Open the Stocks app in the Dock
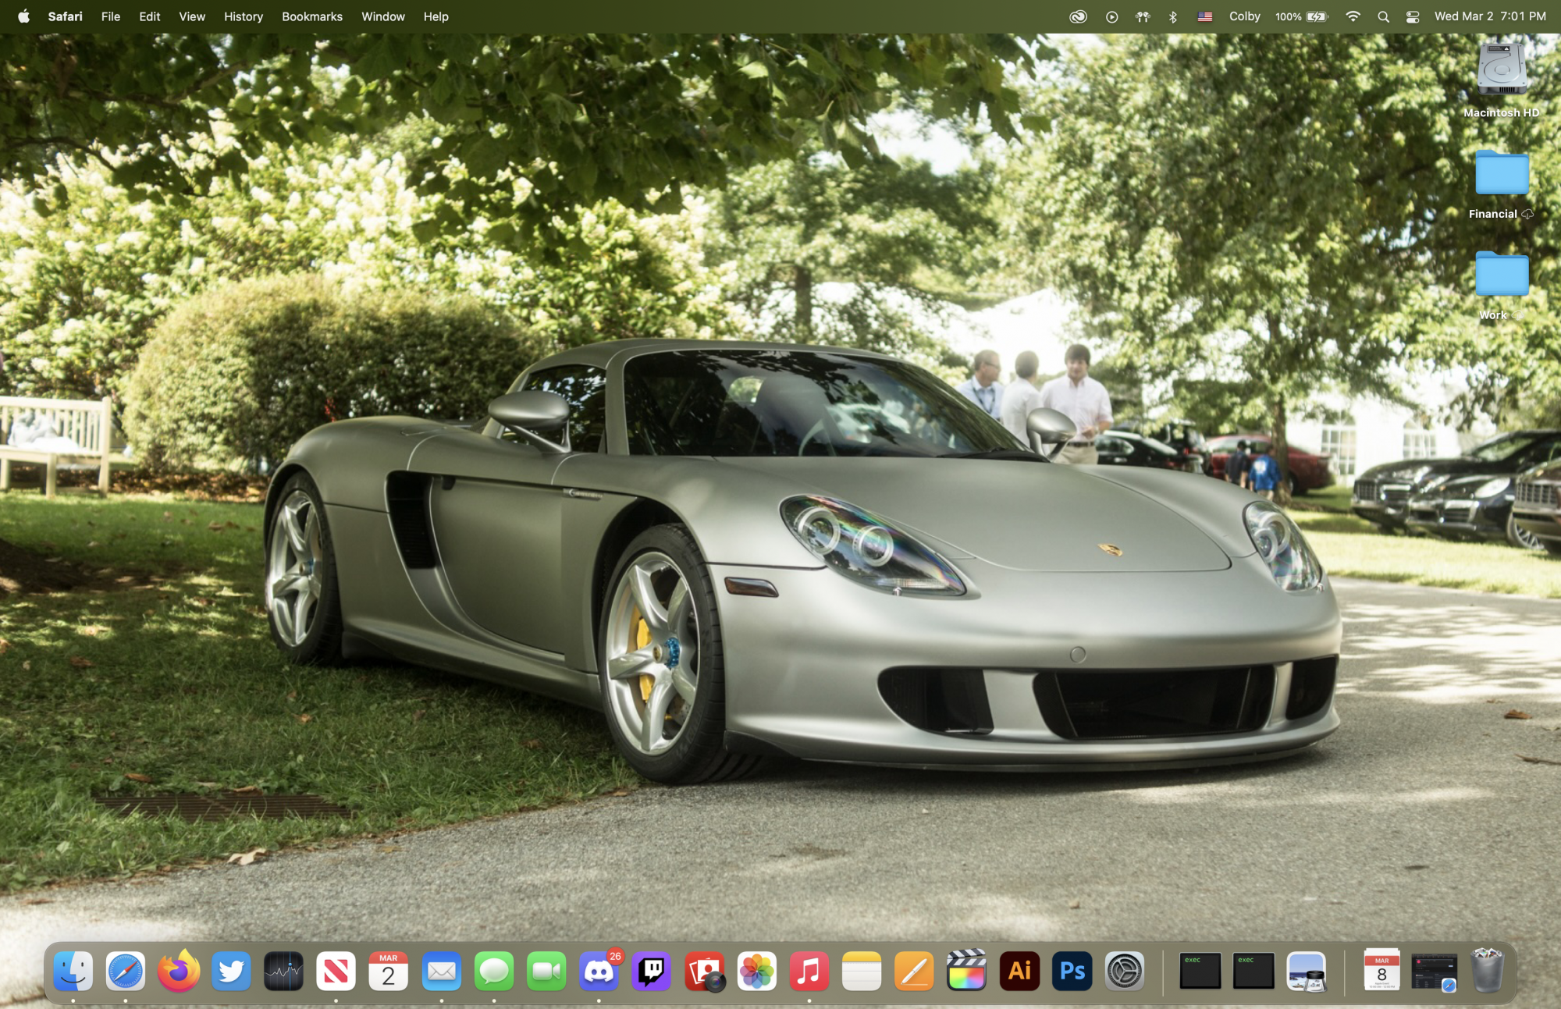This screenshot has width=1561, height=1009. coord(283,972)
